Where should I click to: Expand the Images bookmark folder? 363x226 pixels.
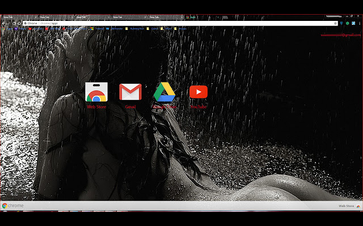point(180,29)
